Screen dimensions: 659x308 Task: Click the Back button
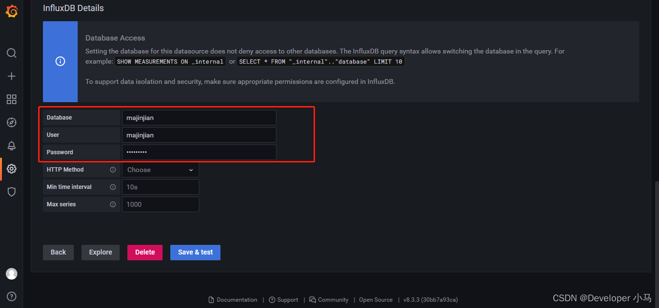point(58,253)
